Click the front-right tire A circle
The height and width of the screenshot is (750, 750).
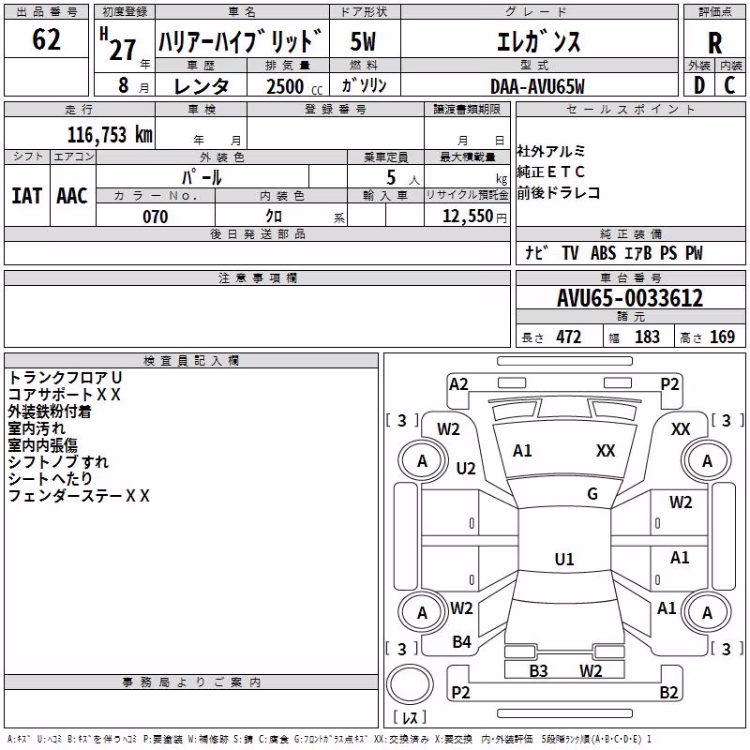(x=707, y=461)
